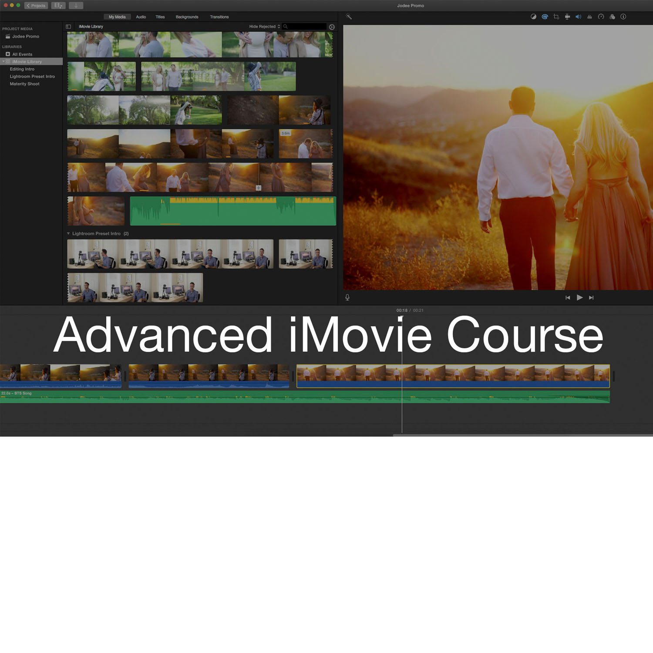The width and height of the screenshot is (653, 653).
Task: Click the timeline playhead line
Action: [402, 374]
